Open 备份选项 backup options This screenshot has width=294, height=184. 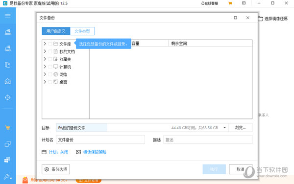tap(56, 169)
